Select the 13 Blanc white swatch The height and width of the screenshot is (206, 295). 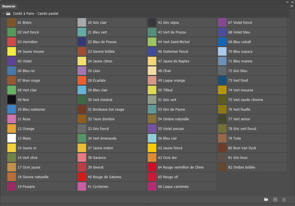tap(12, 138)
